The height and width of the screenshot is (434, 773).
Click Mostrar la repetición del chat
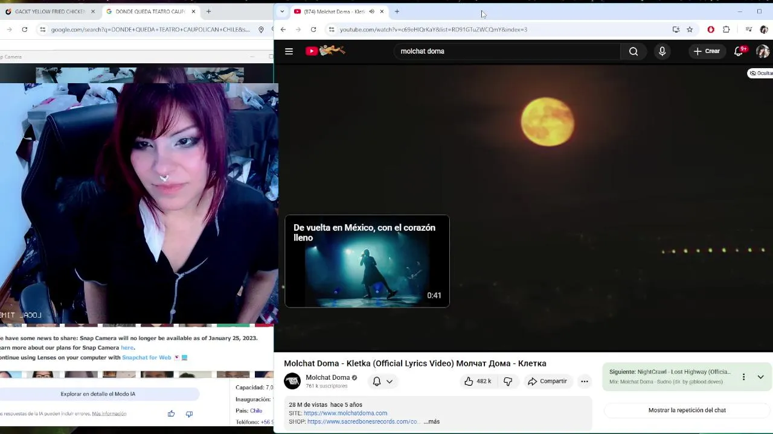tap(687, 410)
